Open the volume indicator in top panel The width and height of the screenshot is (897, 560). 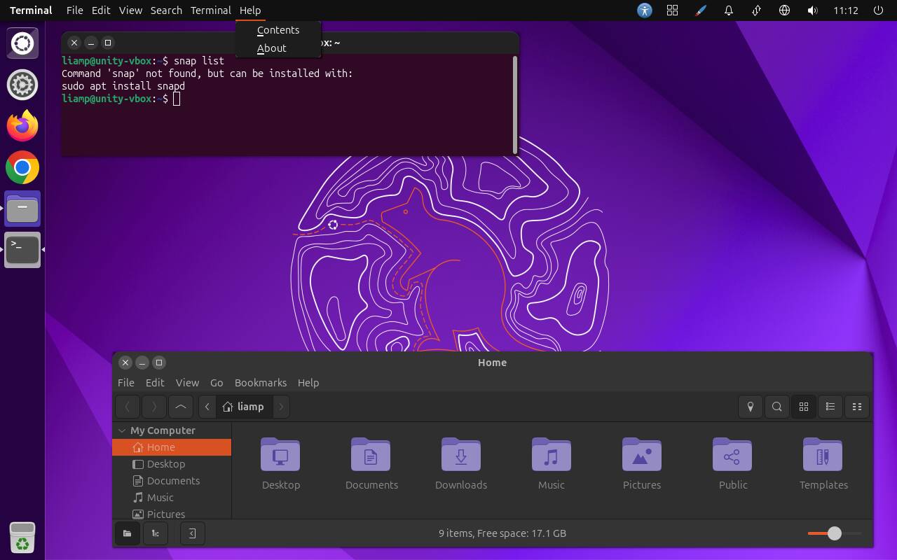click(812, 10)
